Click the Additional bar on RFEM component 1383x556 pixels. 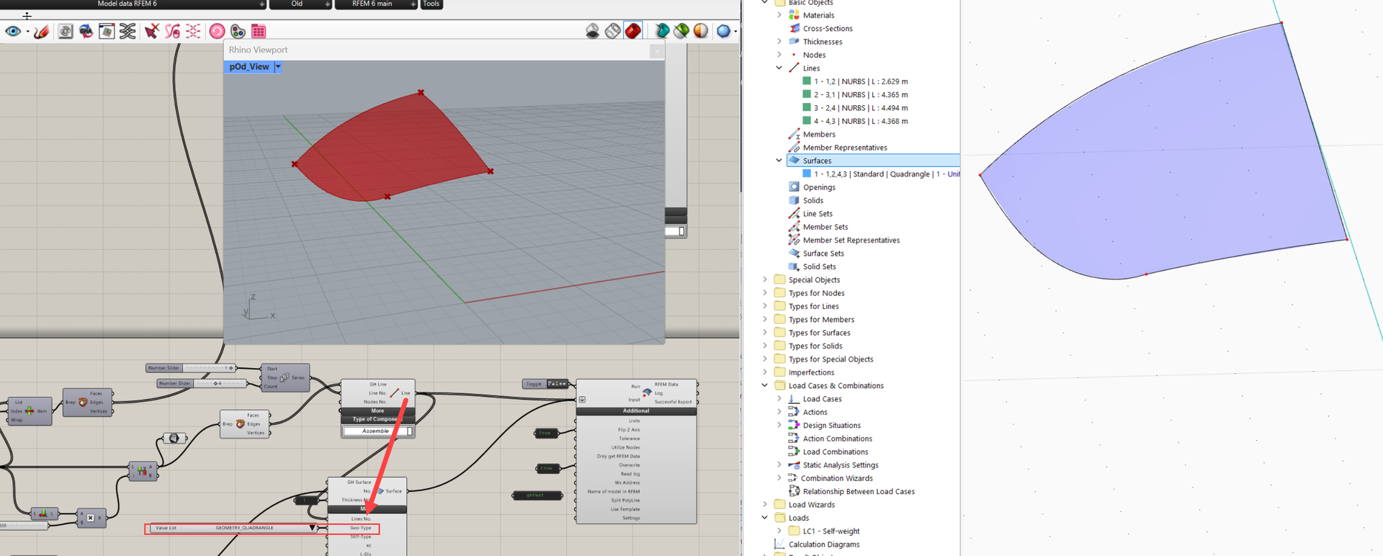coord(636,411)
